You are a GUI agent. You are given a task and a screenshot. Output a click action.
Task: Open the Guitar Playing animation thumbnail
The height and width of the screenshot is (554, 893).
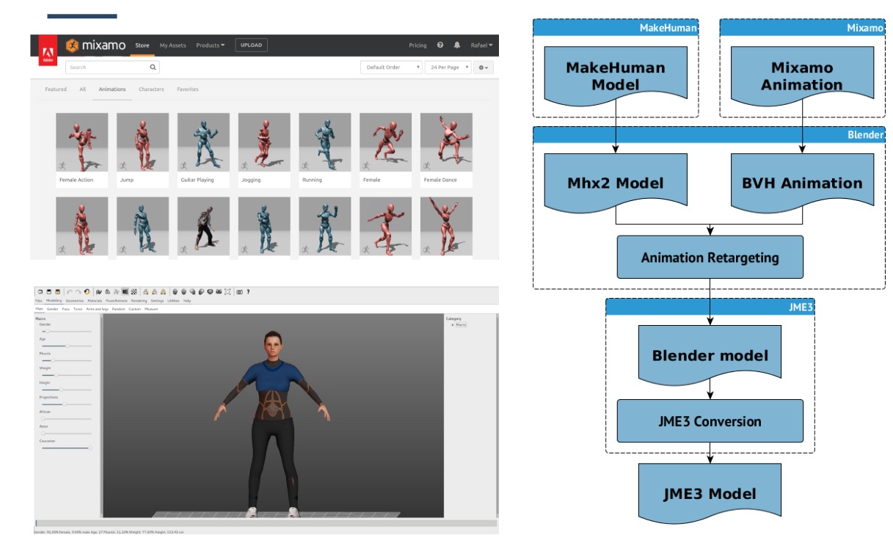click(x=203, y=142)
